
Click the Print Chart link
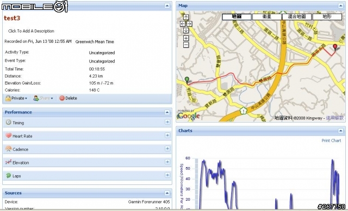point(331,140)
